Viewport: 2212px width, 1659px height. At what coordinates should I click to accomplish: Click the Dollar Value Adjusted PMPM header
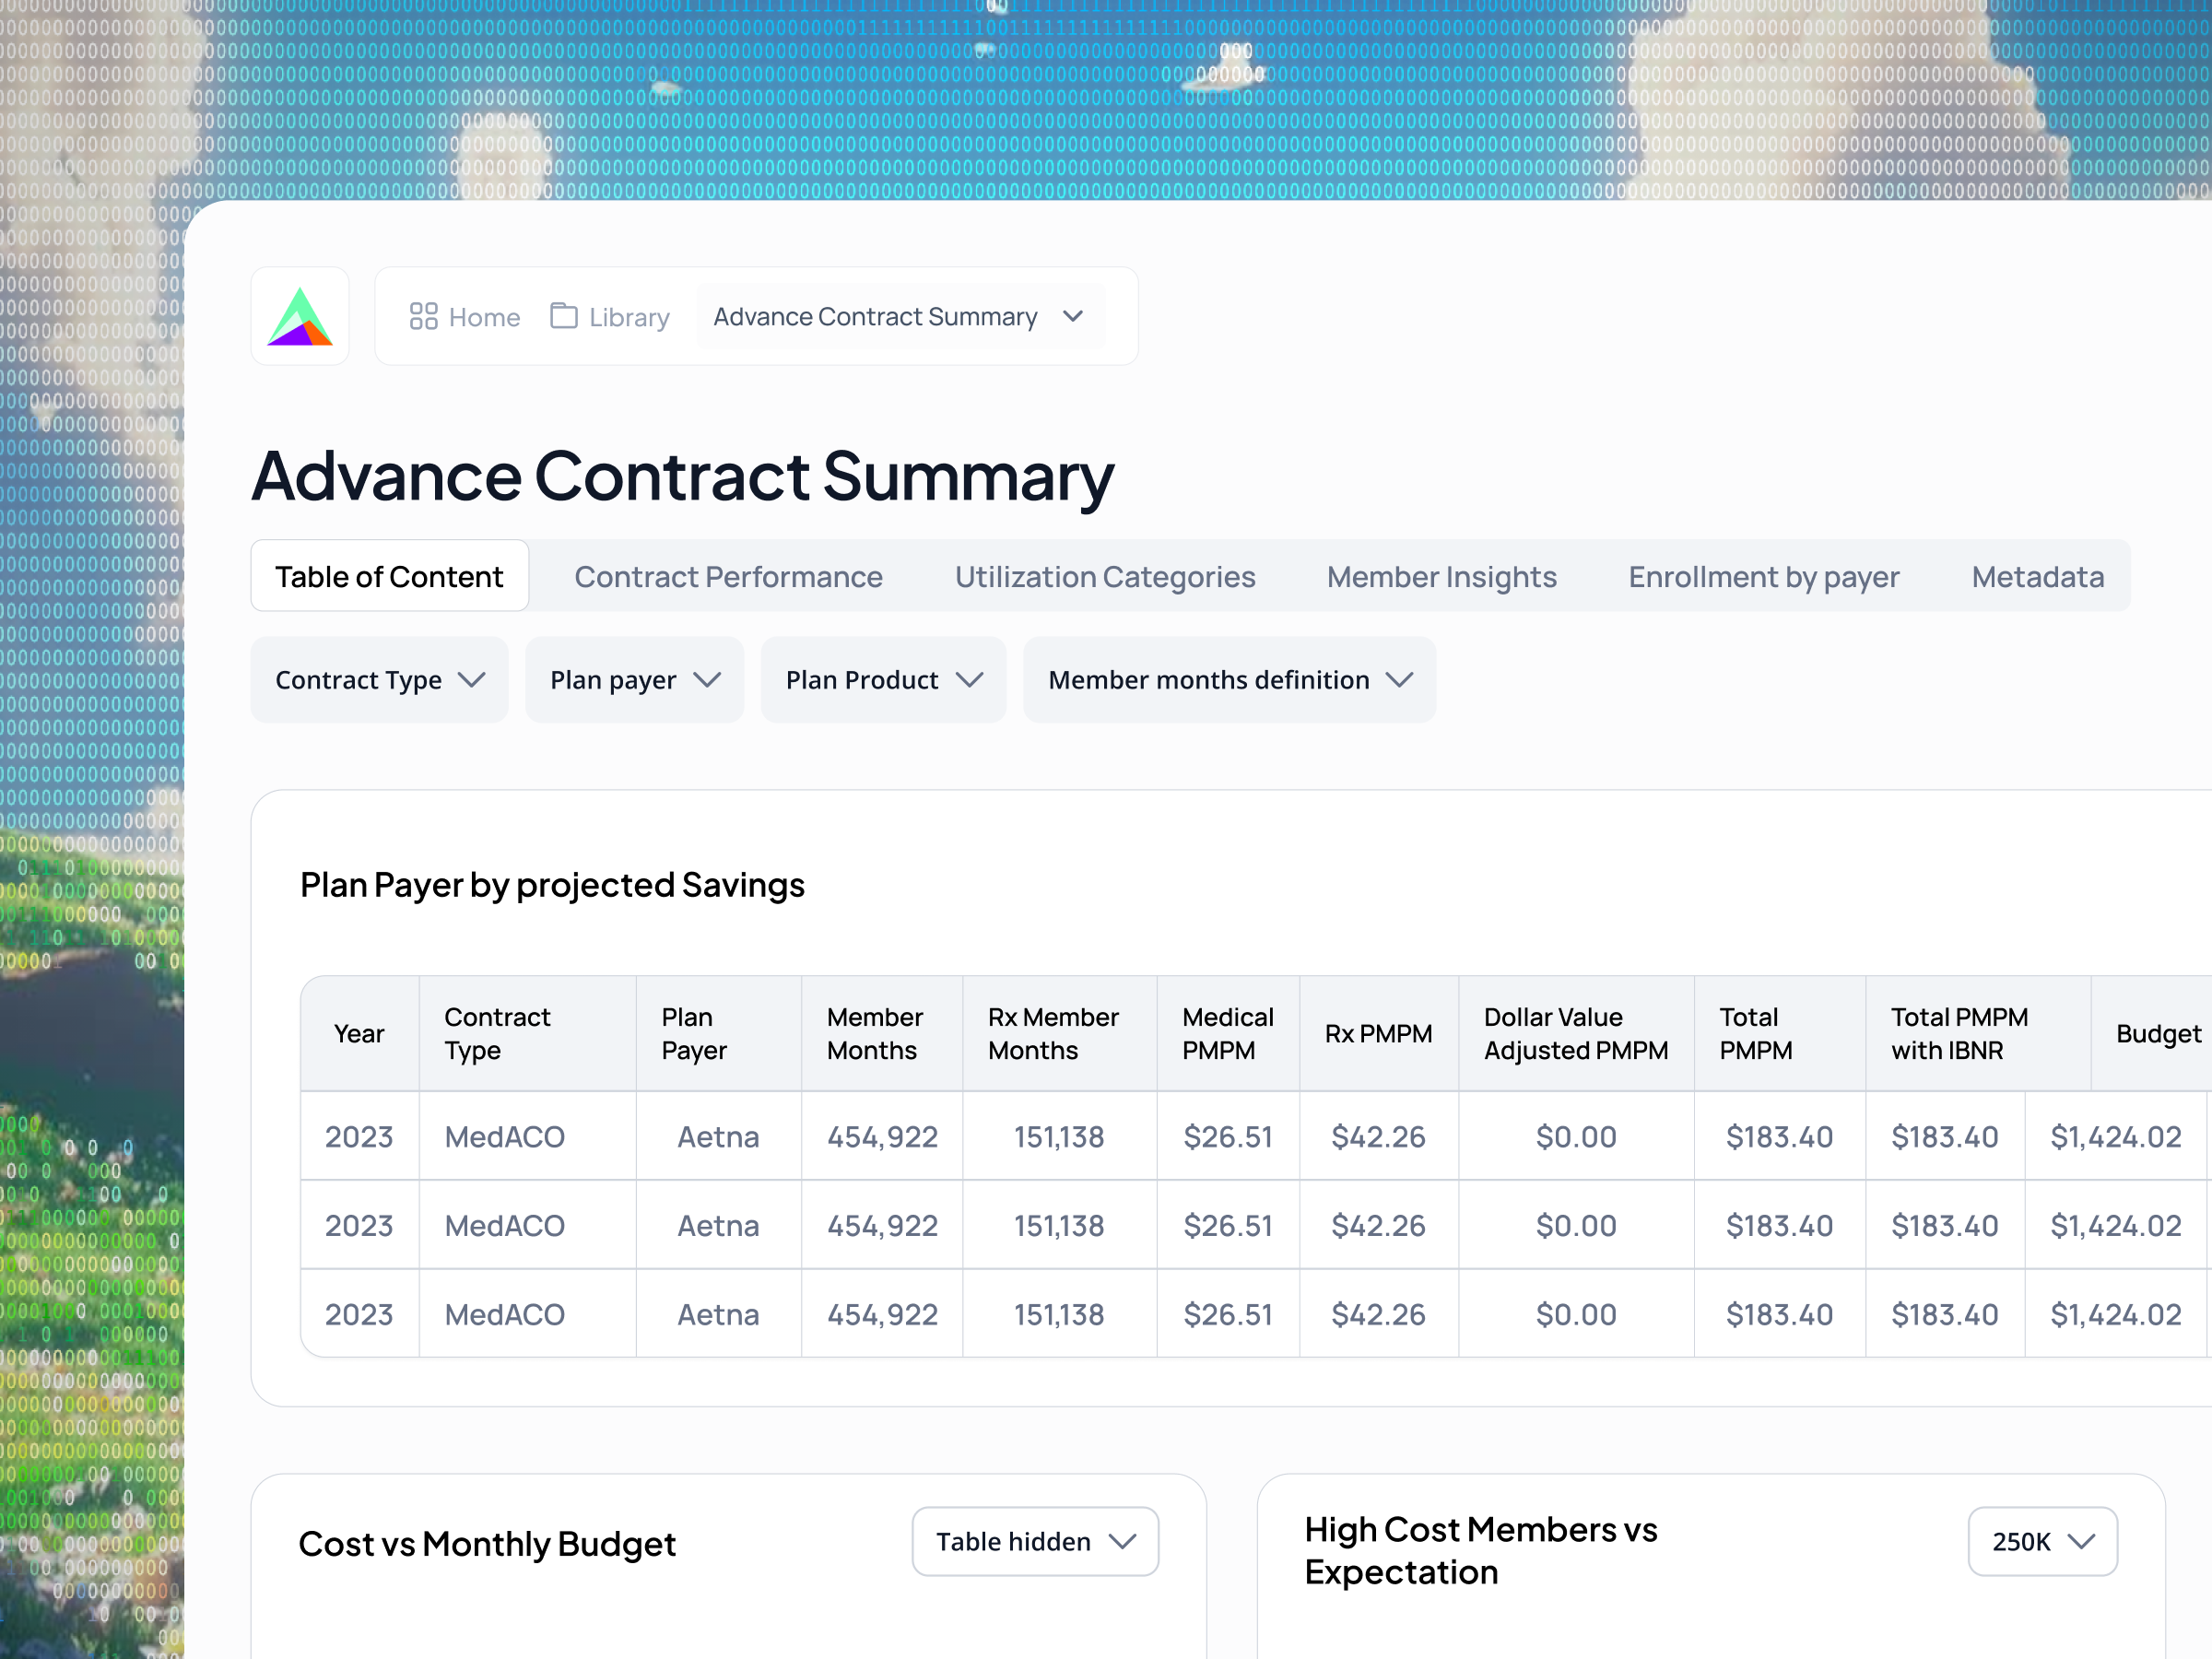[x=1577, y=1033]
